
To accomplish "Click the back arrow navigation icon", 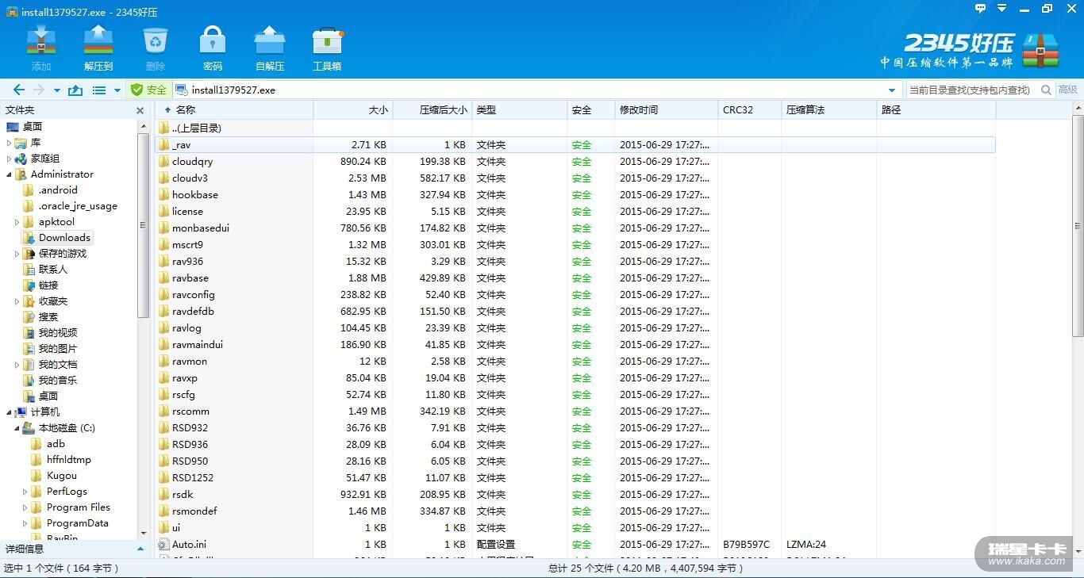I will click(x=19, y=90).
